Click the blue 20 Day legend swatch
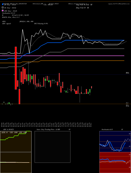131x173 pixels. pyautogui.click(x=3, y=4)
